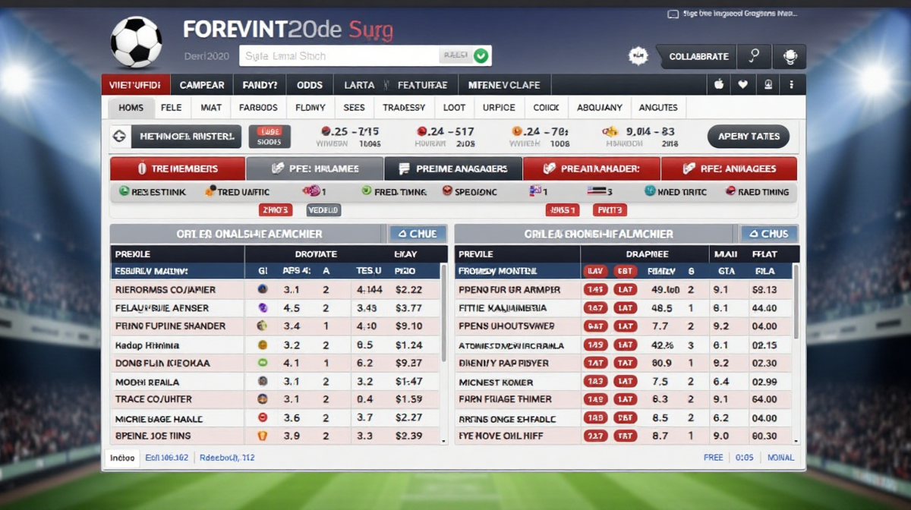Open the ODDS menu tab
The image size is (911, 510).
click(x=310, y=85)
